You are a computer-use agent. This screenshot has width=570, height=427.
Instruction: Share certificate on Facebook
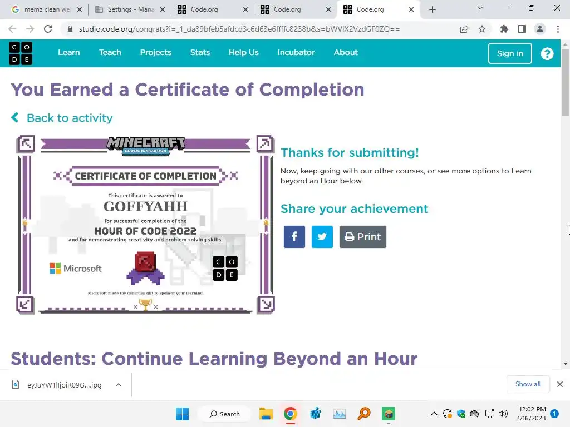tap(294, 237)
